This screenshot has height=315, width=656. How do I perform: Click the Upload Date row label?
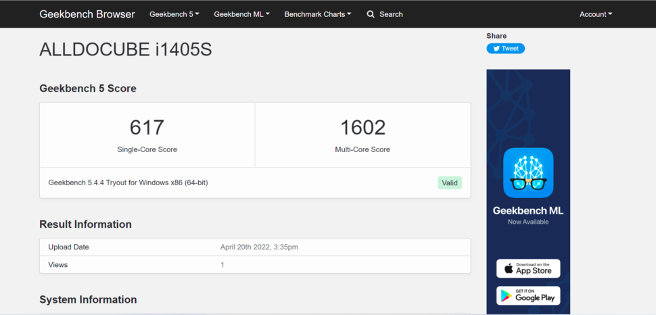tap(68, 247)
